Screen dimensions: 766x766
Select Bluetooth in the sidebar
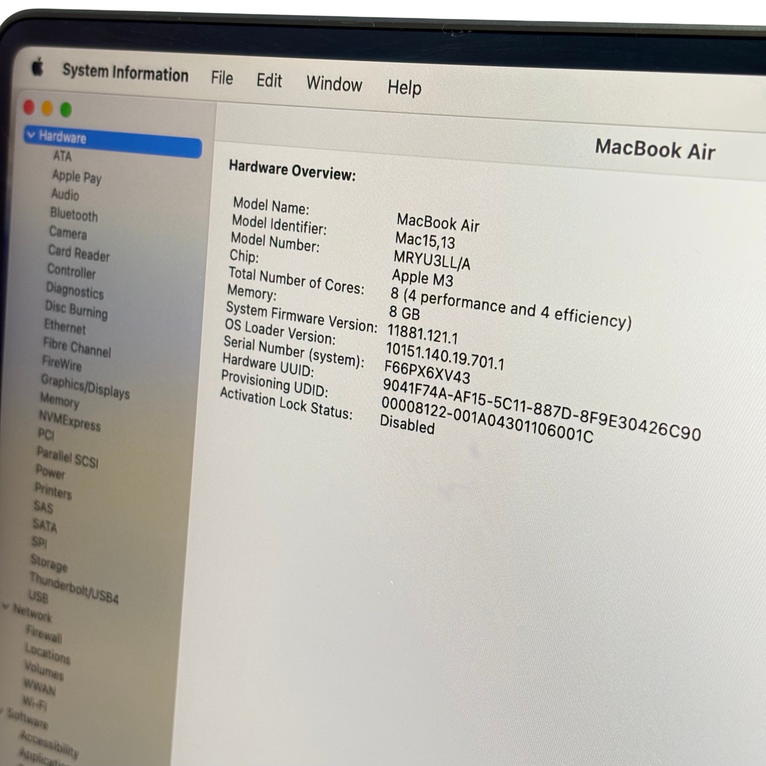74,214
